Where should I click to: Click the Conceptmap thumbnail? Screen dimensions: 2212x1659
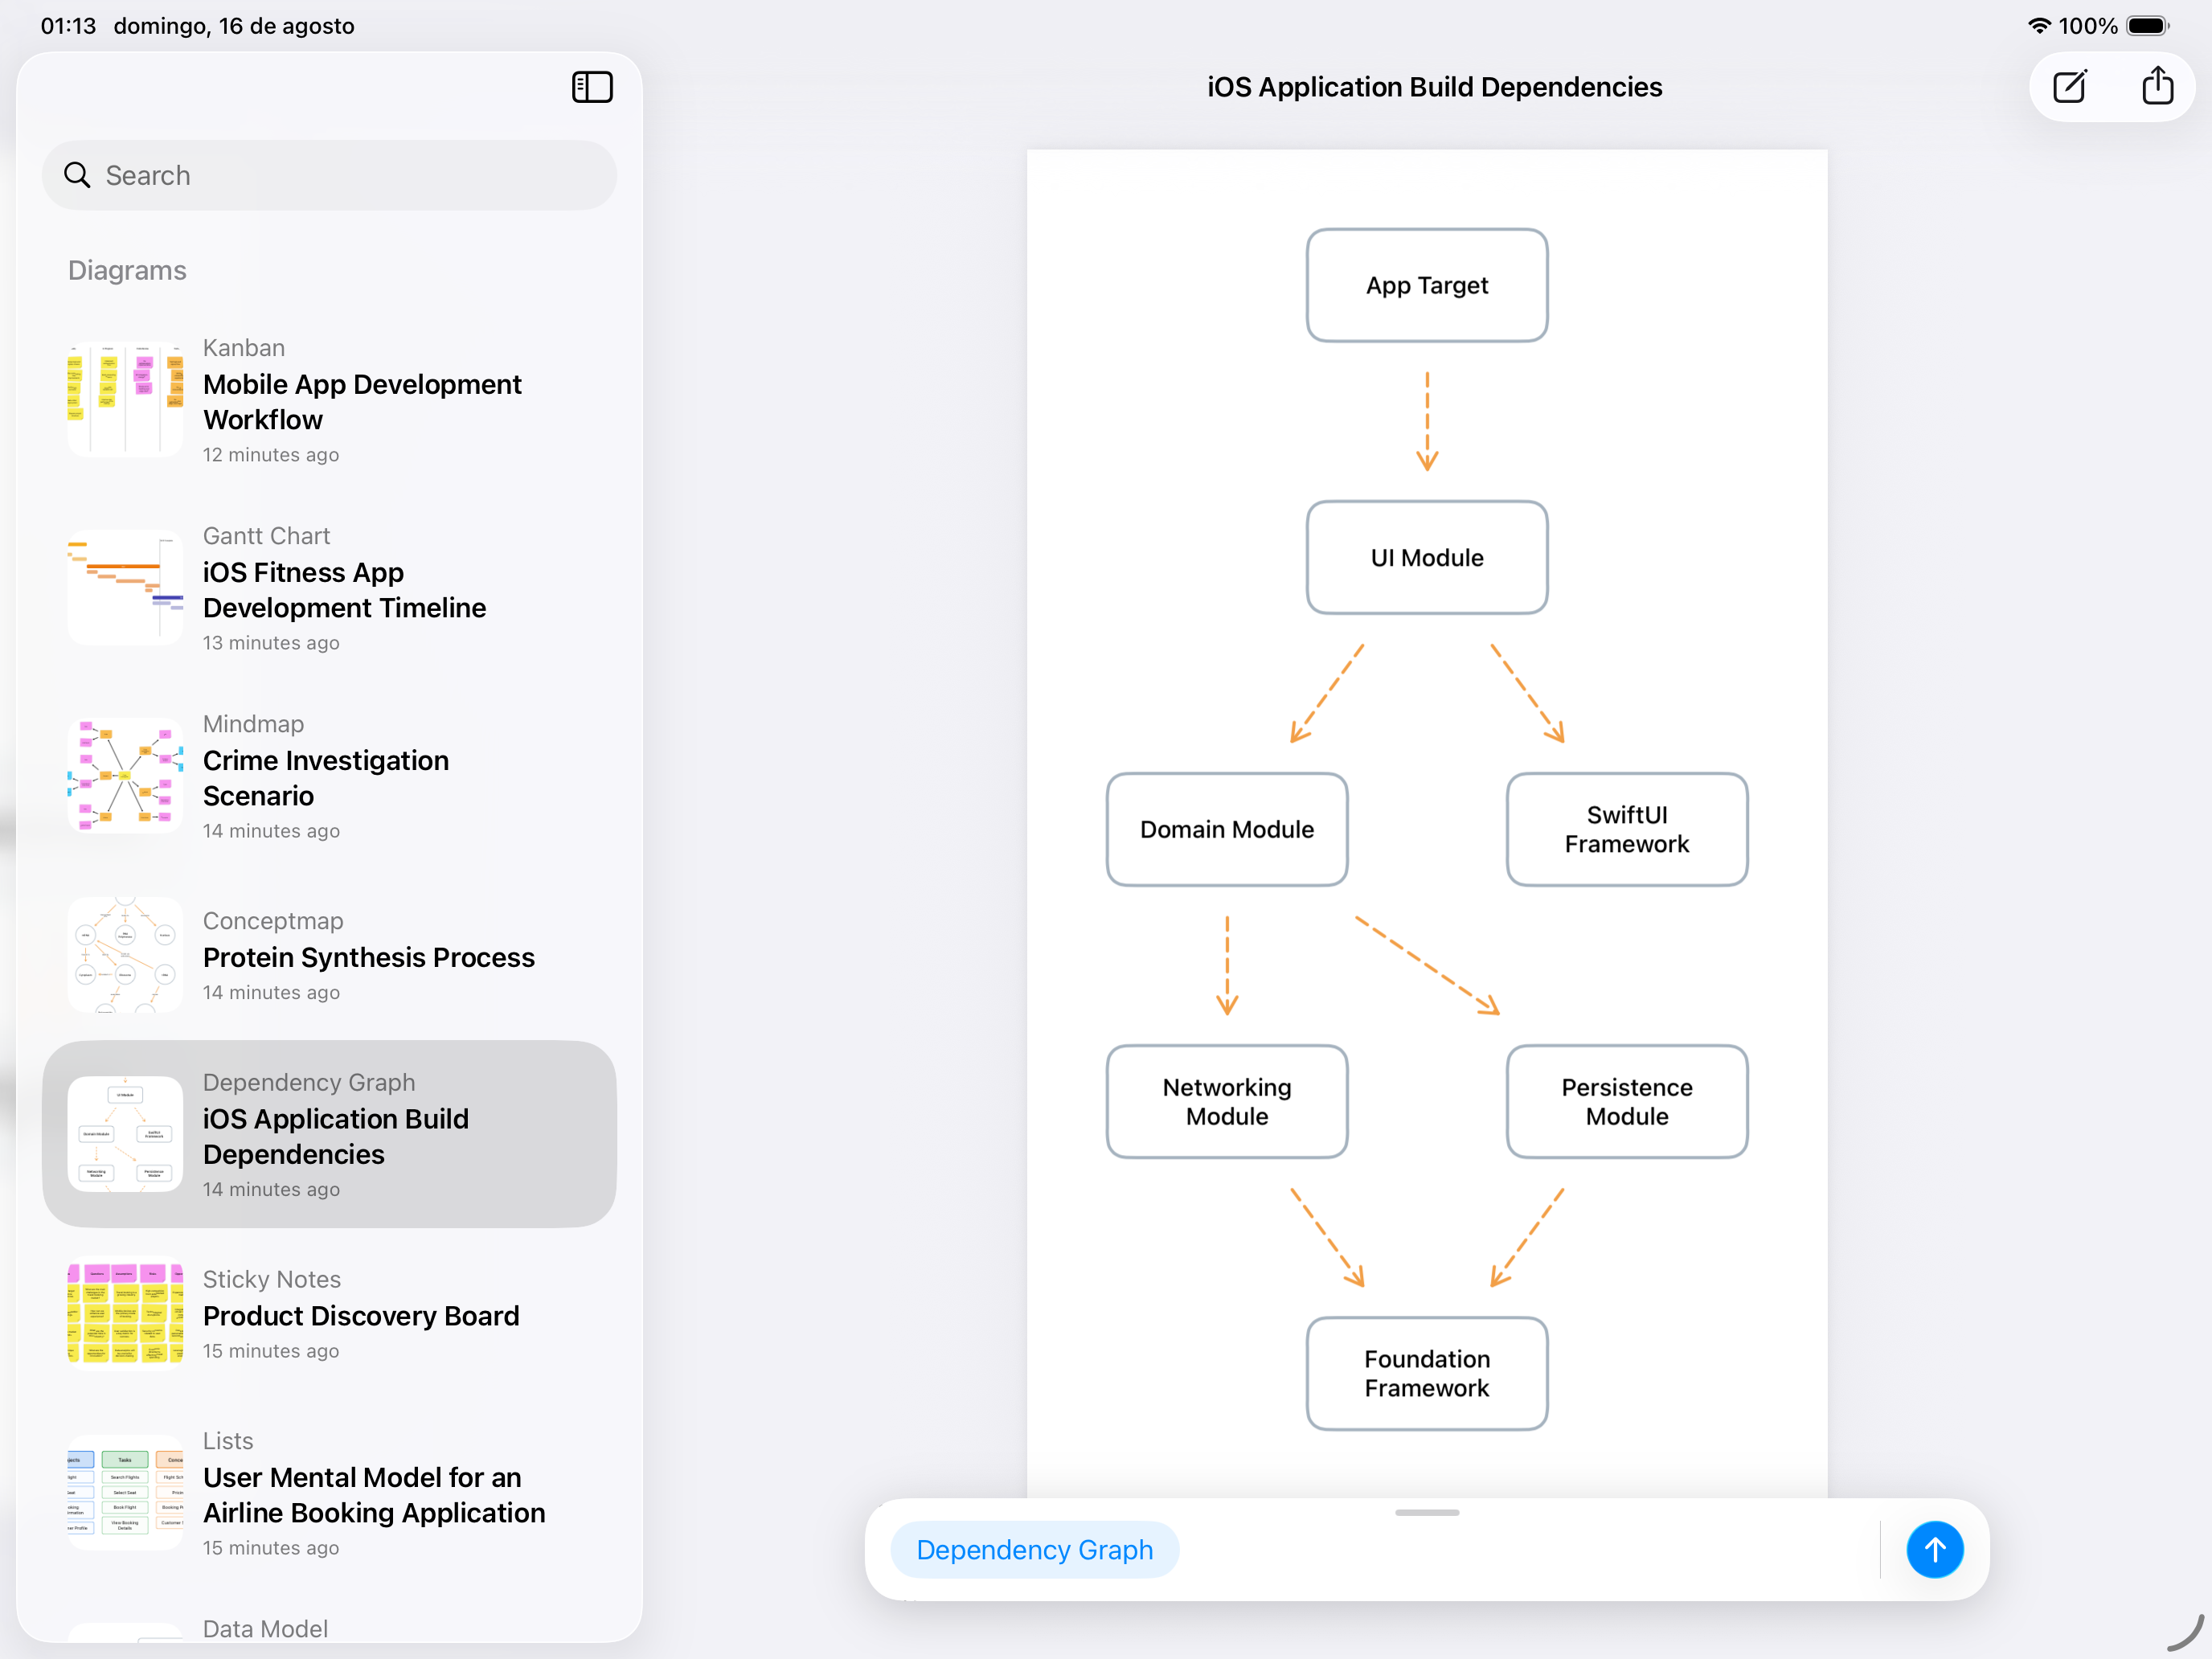(x=125, y=955)
